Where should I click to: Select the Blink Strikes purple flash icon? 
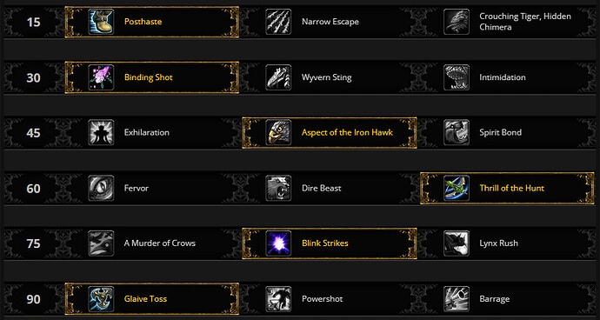coord(278,243)
